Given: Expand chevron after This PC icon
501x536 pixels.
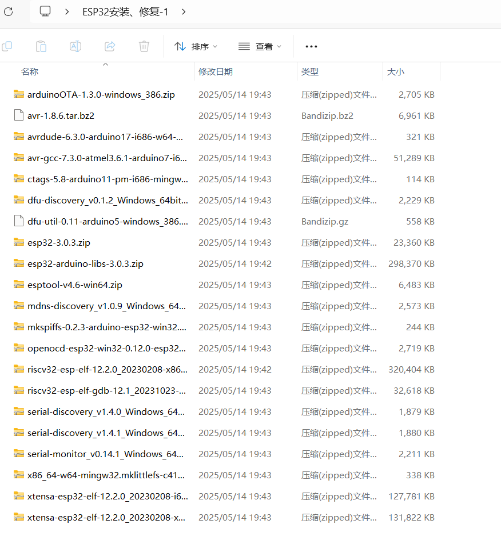Looking at the screenshot, I should coord(67,12).
